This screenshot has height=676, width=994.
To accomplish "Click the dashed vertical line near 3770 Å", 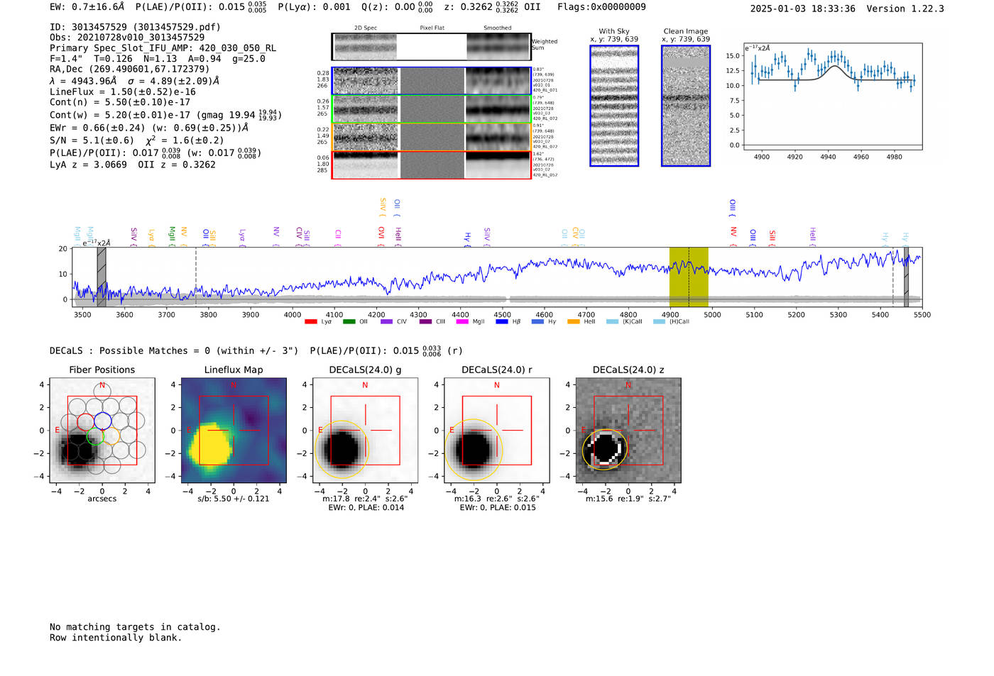I will tap(196, 277).
